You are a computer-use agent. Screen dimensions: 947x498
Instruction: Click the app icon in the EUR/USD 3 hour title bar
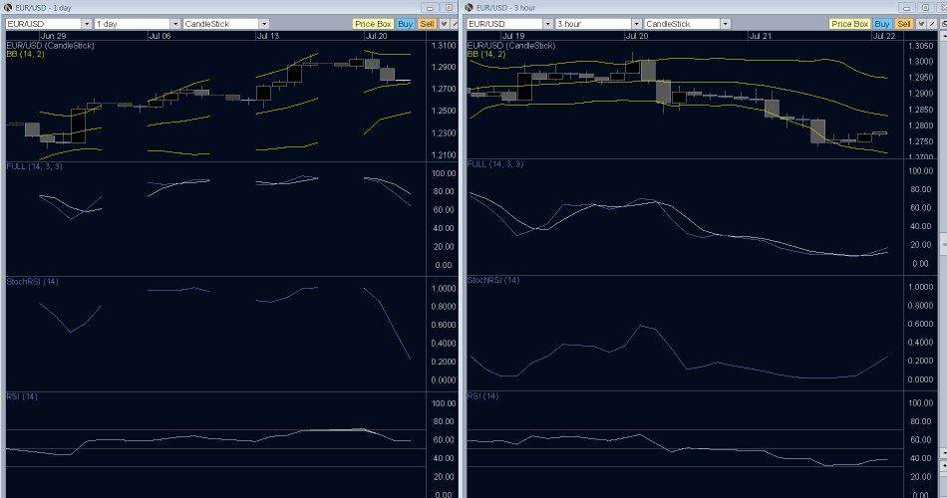pos(470,7)
